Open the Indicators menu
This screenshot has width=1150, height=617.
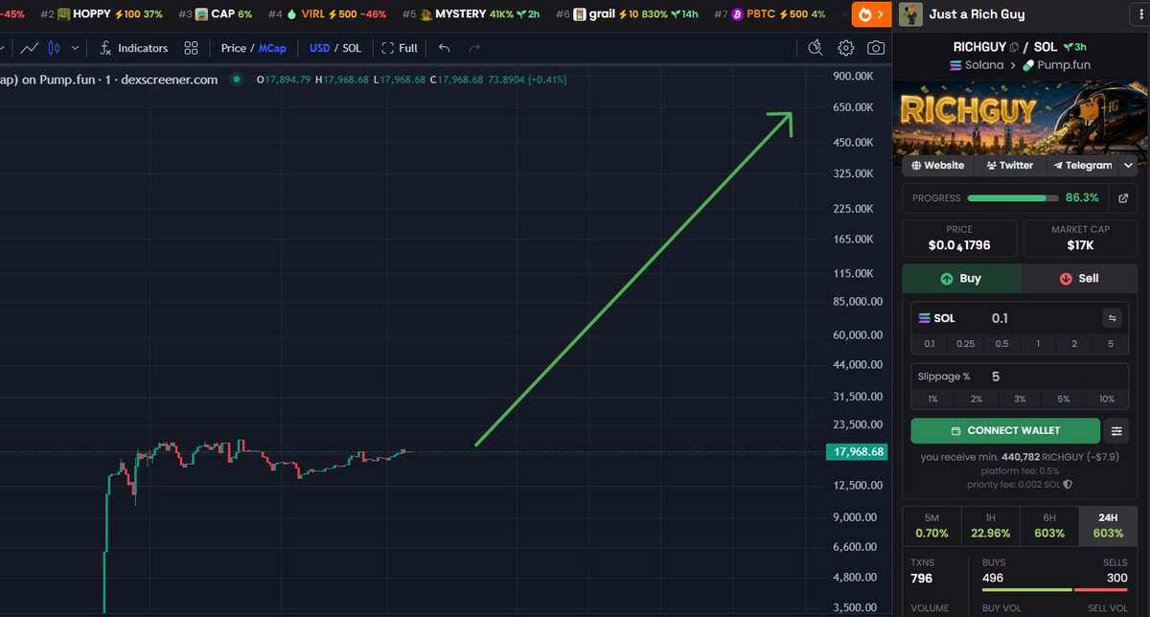coord(133,48)
